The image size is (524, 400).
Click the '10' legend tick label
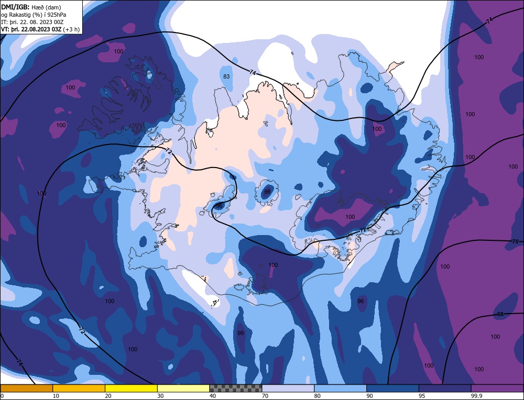pyautogui.click(x=56, y=396)
